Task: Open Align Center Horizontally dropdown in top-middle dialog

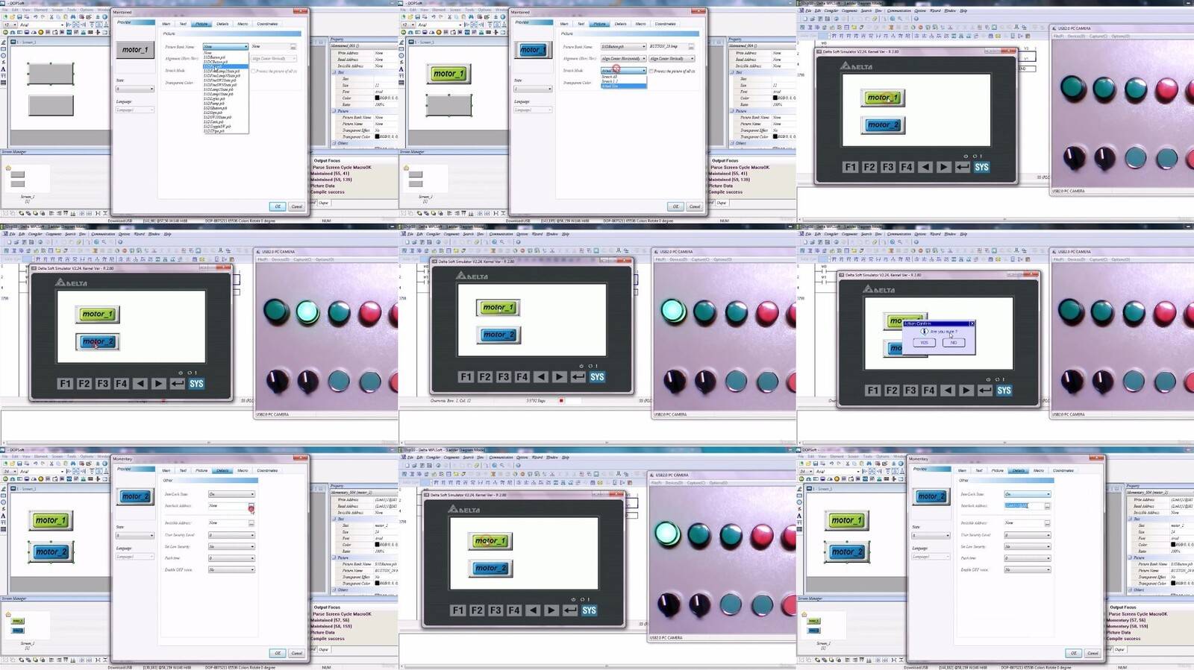Action: pyautogui.click(x=623, y=58)
